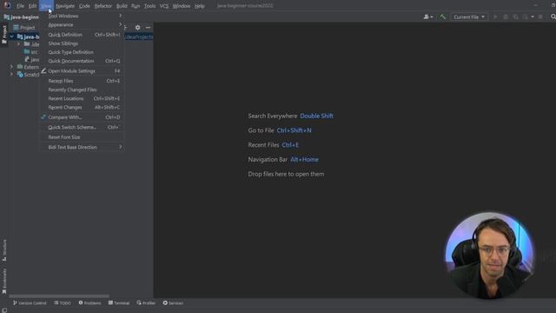Viewport: 556px width, 313px height.
Task: Click the horizontal scrollbar of the Project panel
Action: coord(59,296)
